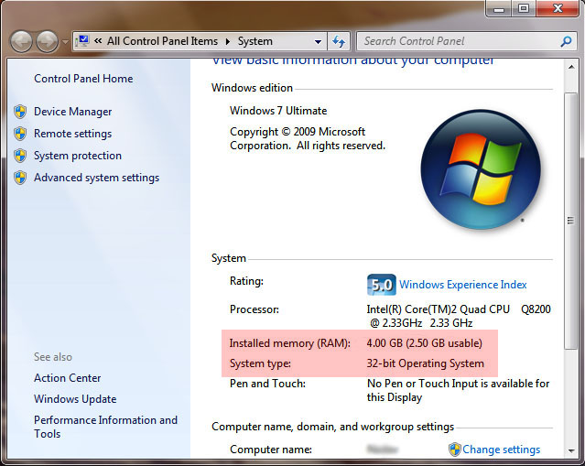Open Advanced system settings
This screenshot has height=466, width=585.
pyautogui.click(x=96, y=178)
